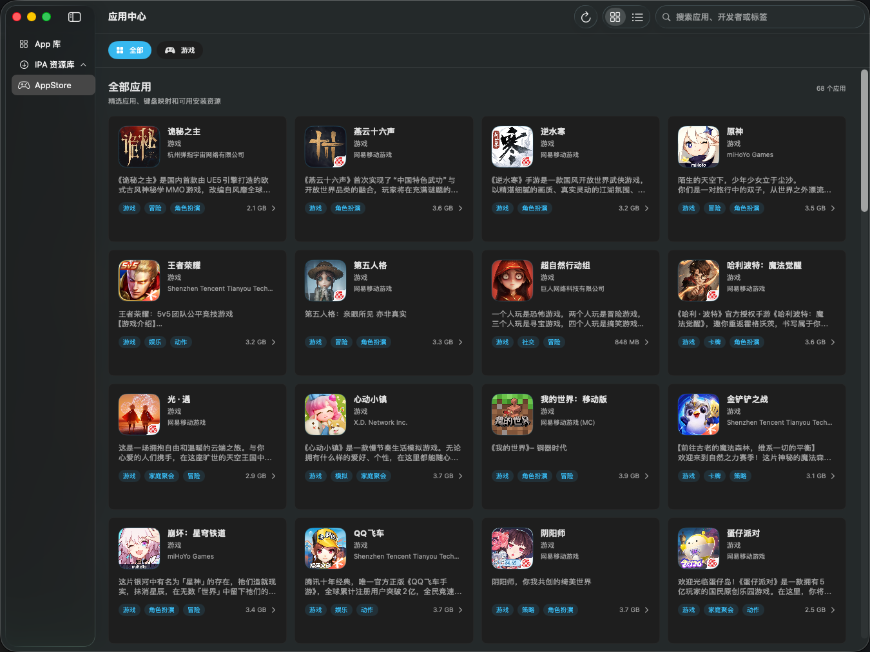870x652 pixels.
Task: Click 冒险 tag on 诡秘之主 card
Action: coord(155,209)
